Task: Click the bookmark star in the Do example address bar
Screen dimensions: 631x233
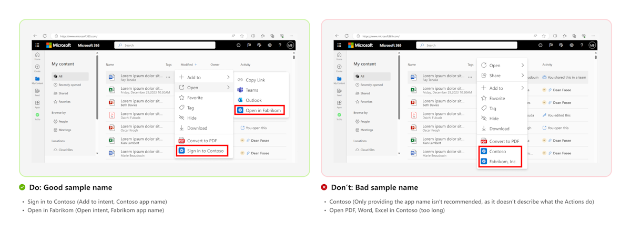Action: (x=242, y=36)
